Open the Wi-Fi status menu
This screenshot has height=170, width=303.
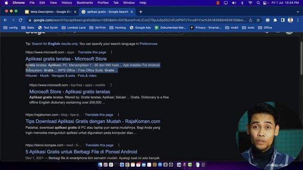(x=250, y=3)
